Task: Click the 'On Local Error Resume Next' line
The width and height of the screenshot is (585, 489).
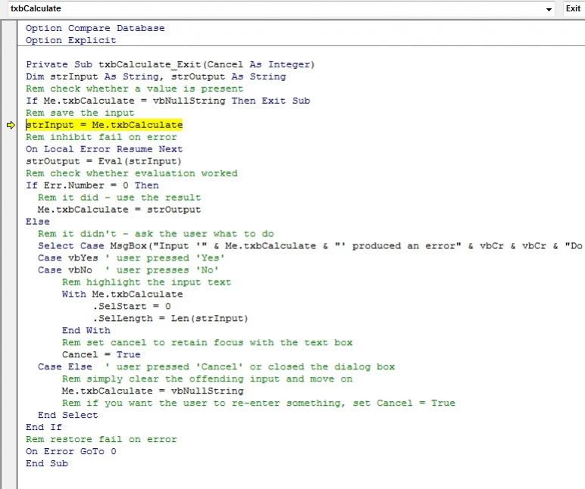Action: tap(104, 149)
